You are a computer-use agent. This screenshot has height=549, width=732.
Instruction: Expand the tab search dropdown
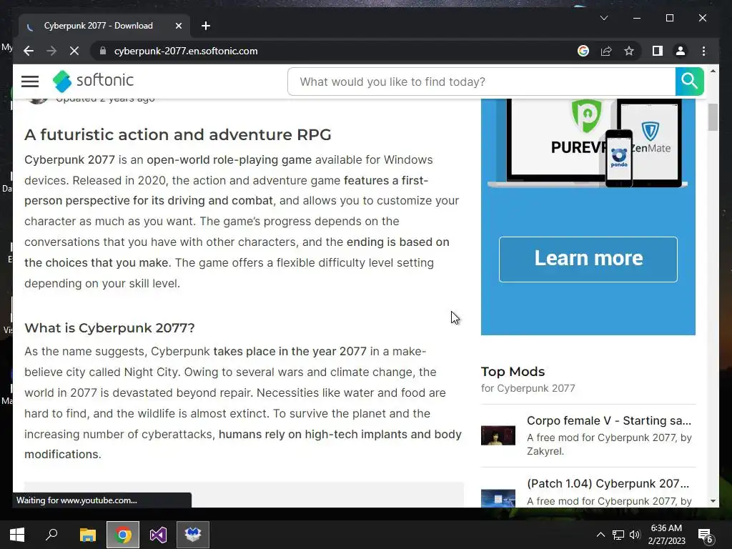point(603,18)
